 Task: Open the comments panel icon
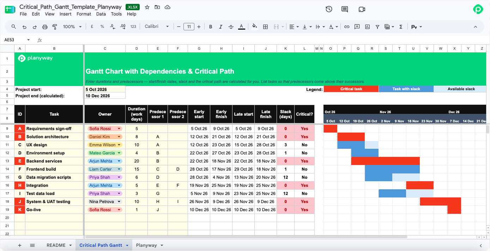point(345,9)
